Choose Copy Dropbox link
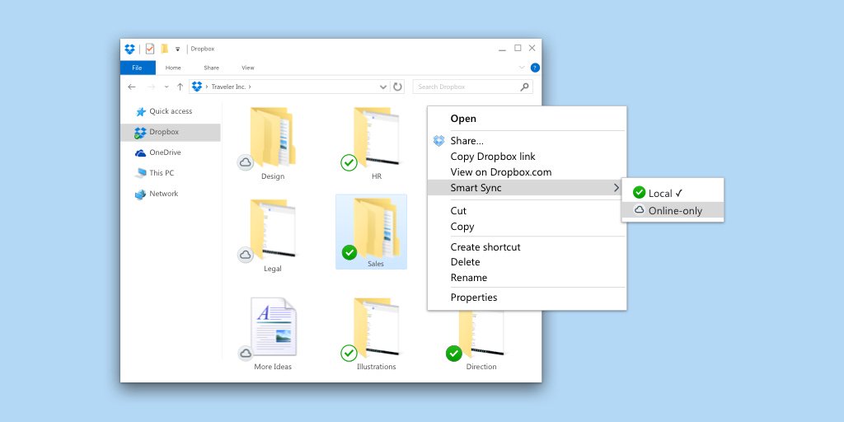 (x=527, y=157)
